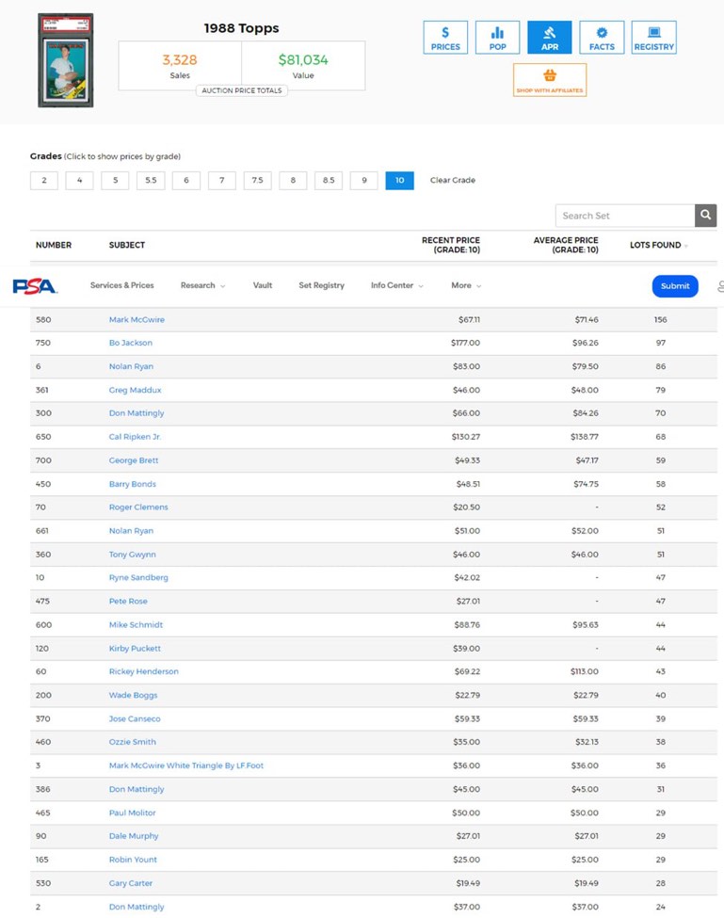Filter prices by grade 7
Image resolution: width=724 pixels, height=918 pixels.
222,181
